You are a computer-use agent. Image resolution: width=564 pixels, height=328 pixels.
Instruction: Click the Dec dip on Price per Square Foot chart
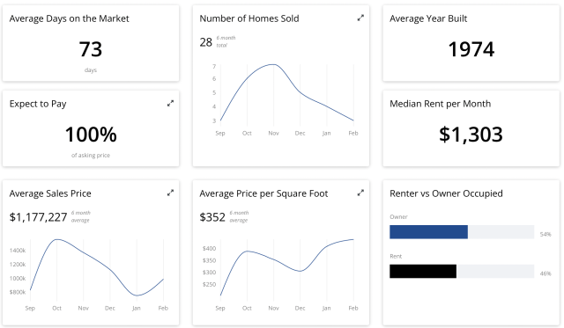point(300,271)
